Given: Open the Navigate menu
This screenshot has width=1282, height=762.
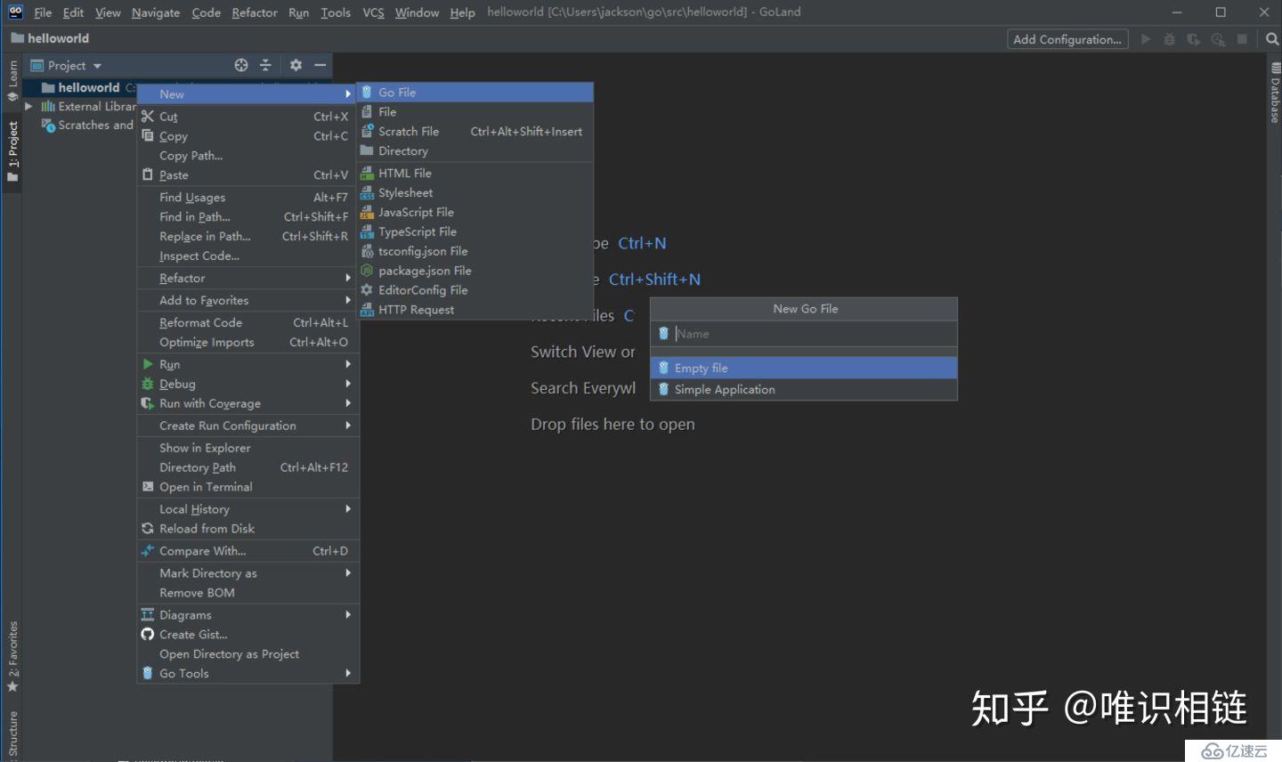Looking at the screenshot, I should pos(156,12).
